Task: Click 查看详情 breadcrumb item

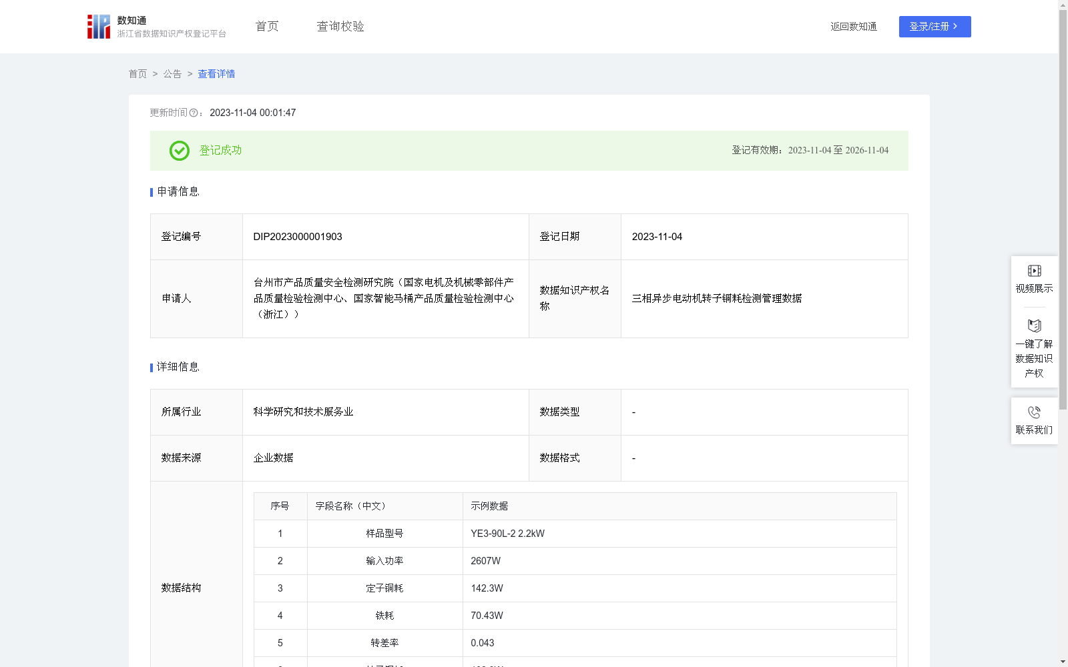Action: click(x=216, y=74)
